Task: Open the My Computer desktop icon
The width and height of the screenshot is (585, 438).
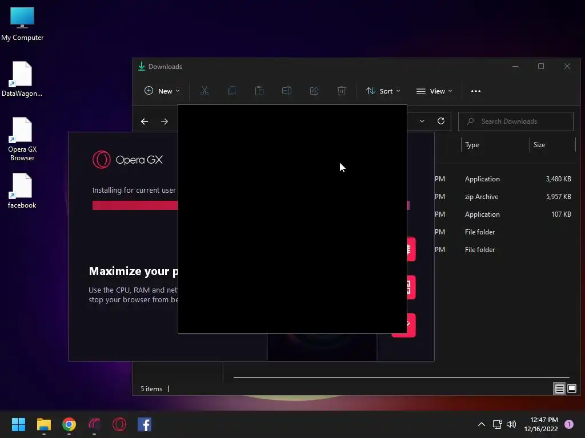Action: click(x=22, y=24)
